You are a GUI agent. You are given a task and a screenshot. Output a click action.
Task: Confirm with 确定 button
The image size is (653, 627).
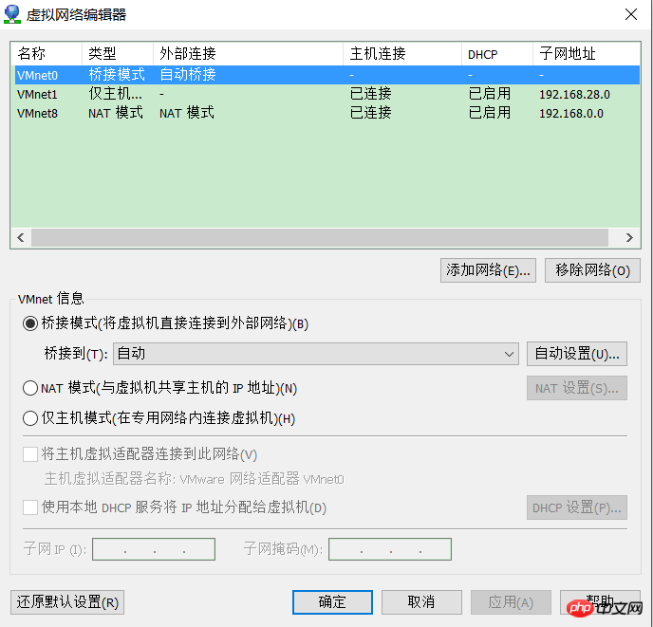(x=332, y=602)
